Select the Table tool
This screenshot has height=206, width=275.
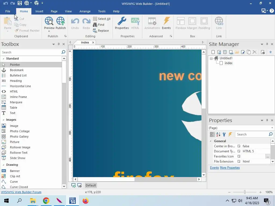click(x=31, y=108)
